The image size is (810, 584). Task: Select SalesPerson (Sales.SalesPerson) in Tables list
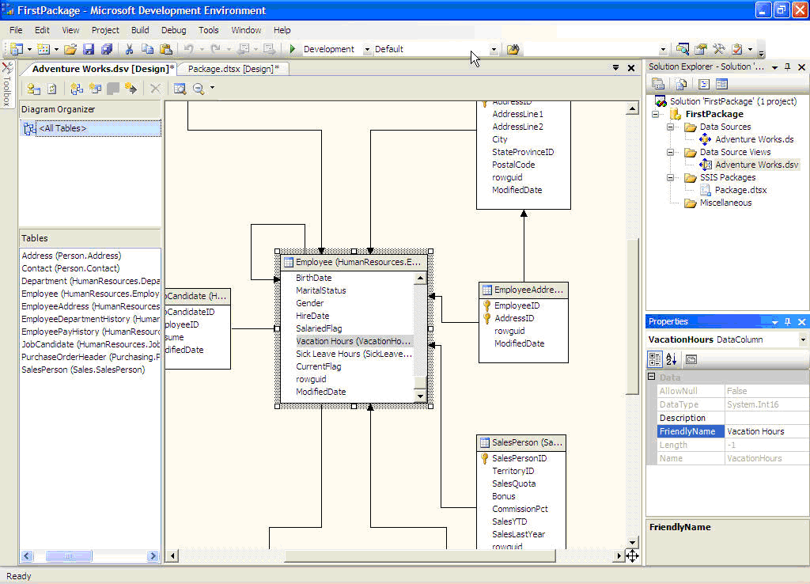[82, 370]
